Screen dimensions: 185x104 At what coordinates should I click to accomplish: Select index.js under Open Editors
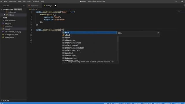(x=11, y=15)
